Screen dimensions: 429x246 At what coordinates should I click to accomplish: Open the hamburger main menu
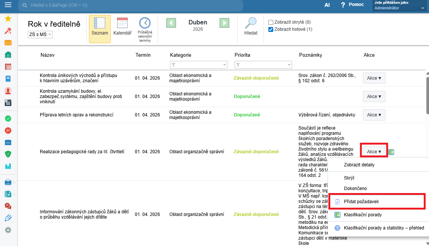point(8,5)
